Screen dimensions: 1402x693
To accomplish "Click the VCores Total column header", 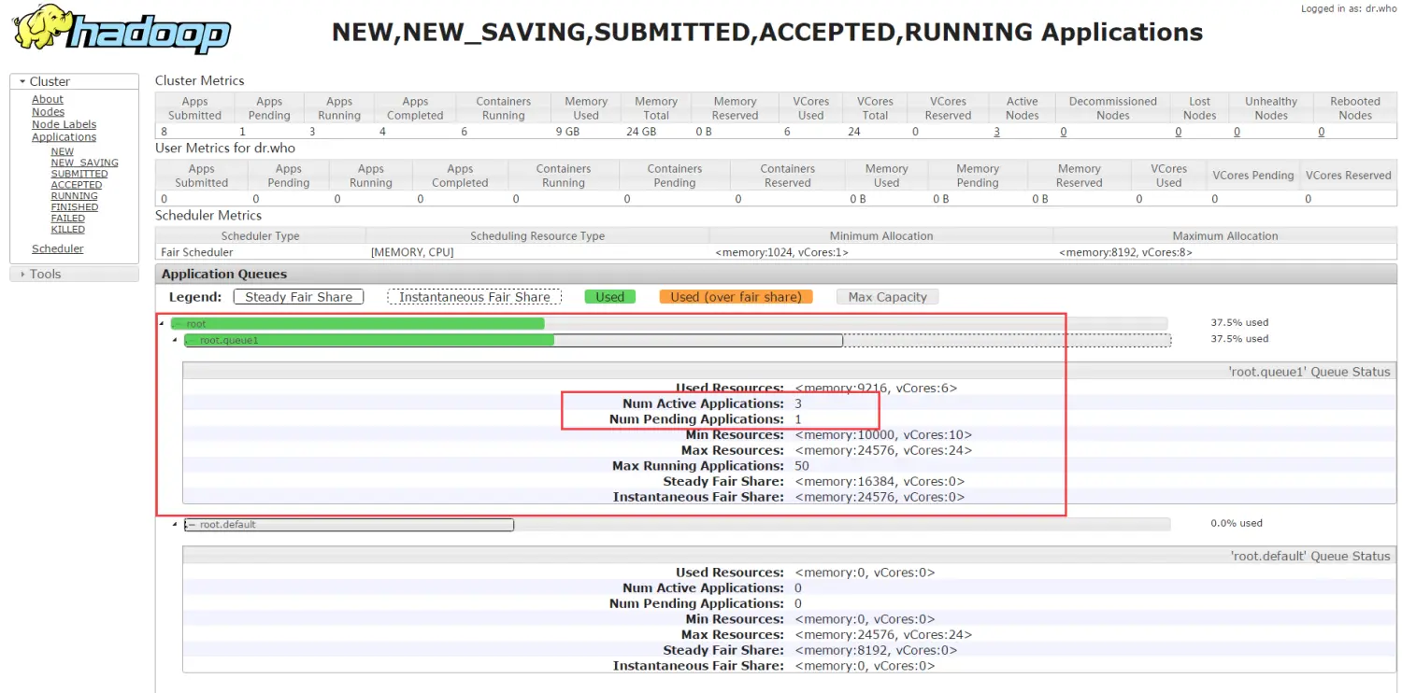I will (x=875, y=108).
